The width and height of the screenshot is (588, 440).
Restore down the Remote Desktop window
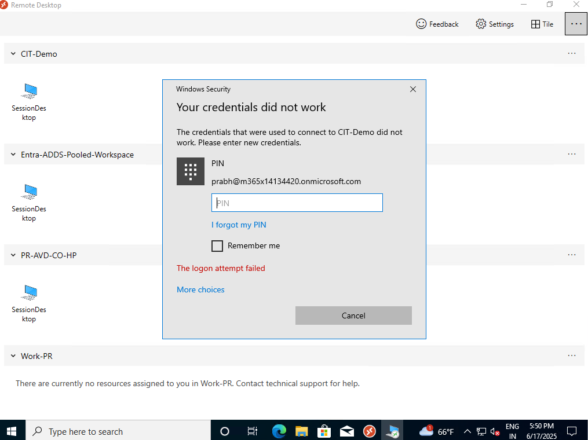[550, 5]
